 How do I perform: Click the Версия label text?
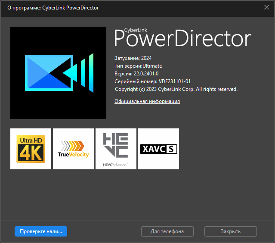(x=124, y=74)
